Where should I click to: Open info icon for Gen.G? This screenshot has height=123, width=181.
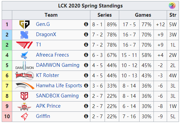pos(86,24)
